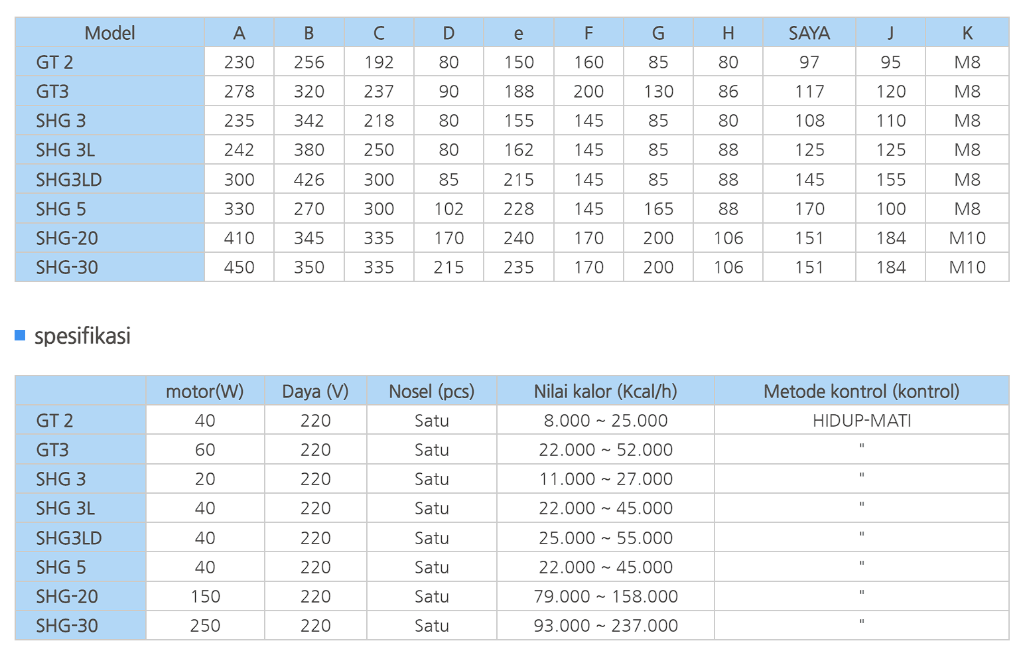
Task: Click the motor(W) column header
Action: pyautogui.click(x=205, y=391)
